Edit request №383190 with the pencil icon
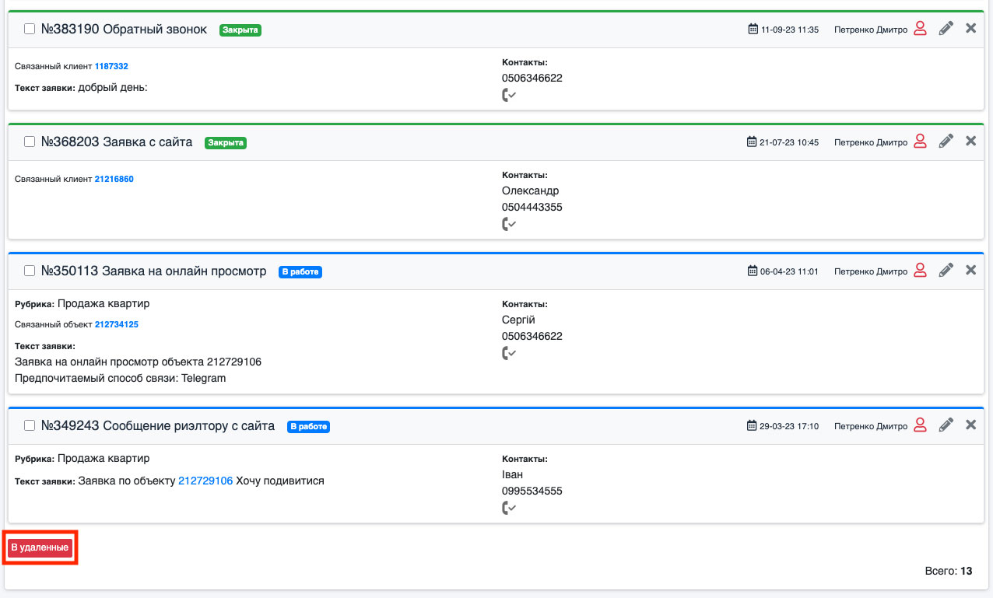The image size is (993, 598). pyautogui.click(x=946, y=30)
